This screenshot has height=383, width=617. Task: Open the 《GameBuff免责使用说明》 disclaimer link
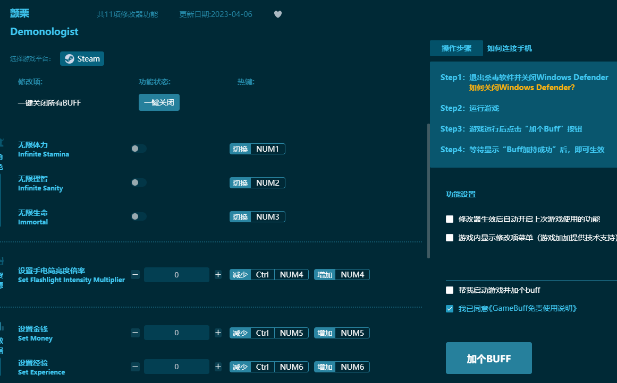pos(533,309)
